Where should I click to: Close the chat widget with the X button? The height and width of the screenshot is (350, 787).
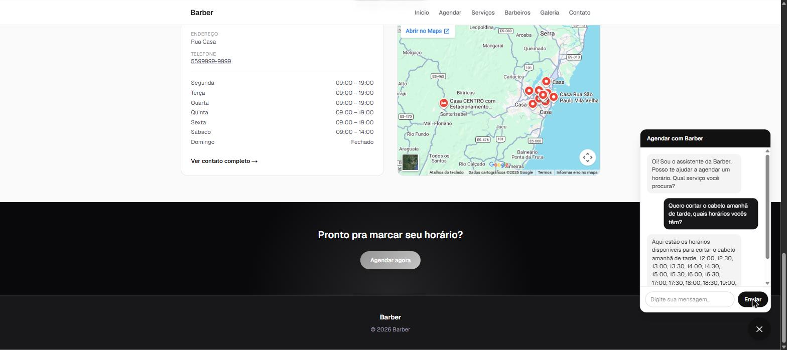(x=759, y=329)
